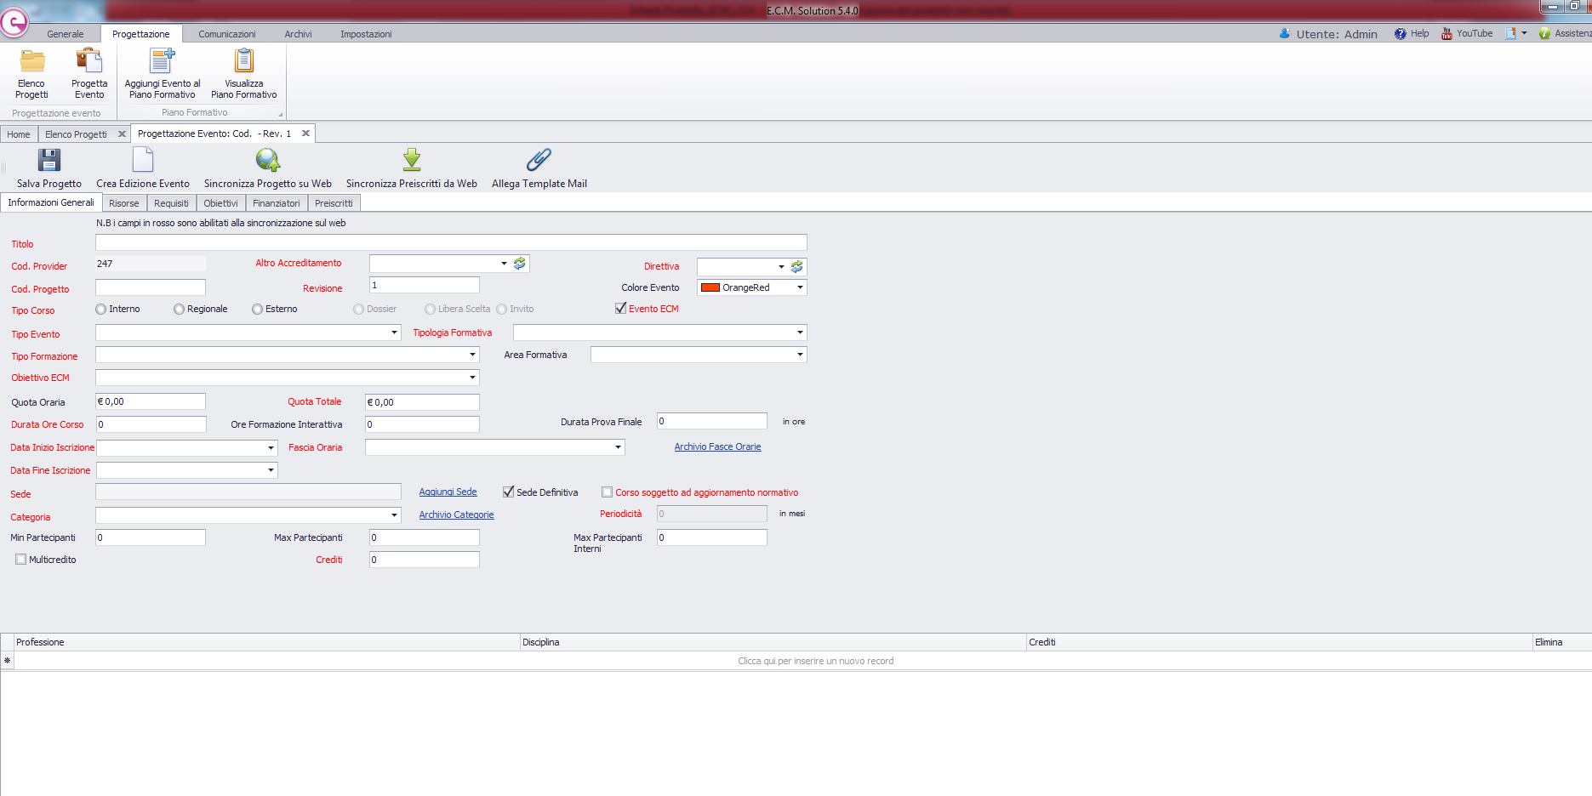Click Sincronizza Preiscritti da Web download icon

tap(412, 160)
